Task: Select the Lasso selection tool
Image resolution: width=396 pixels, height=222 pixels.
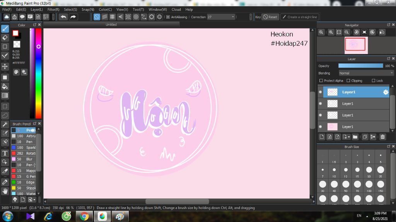Action: (5, 116)
